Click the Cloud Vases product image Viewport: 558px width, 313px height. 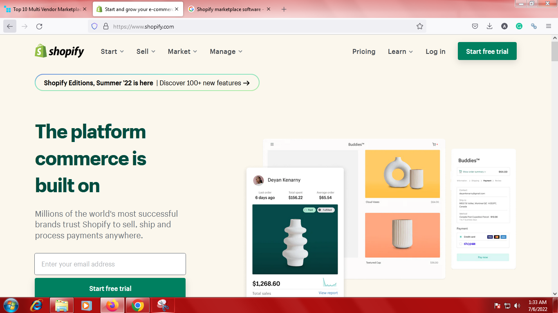pyautogui.click(x=402, y=174)
